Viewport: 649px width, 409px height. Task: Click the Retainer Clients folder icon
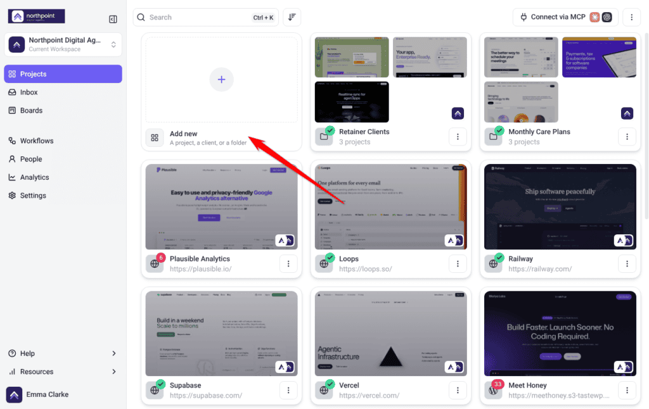324,137
